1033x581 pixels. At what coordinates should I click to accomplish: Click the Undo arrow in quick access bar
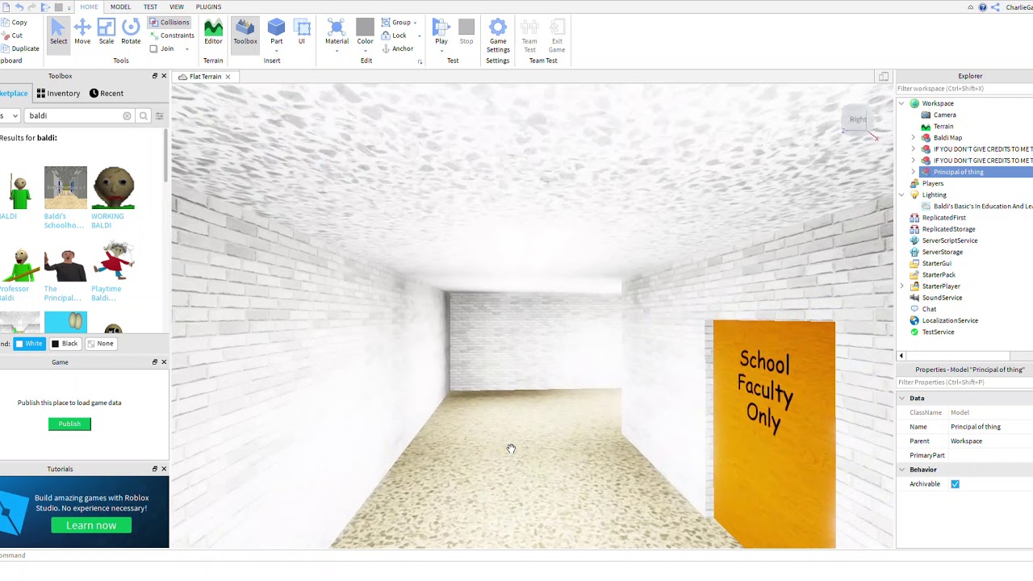pyautogui.click(x=19, y=7)
